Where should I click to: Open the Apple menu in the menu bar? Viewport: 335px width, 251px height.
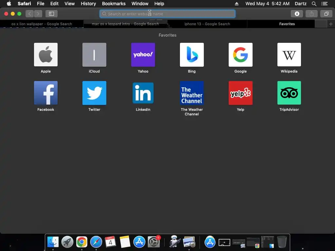[x=9, y=4]
